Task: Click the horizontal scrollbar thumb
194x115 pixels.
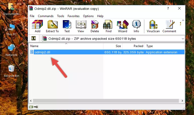Action: coord(106,101)
